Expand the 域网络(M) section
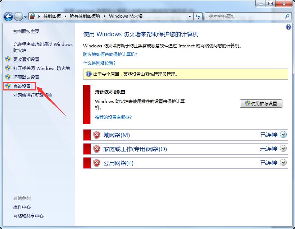 (x=284, y=135)
